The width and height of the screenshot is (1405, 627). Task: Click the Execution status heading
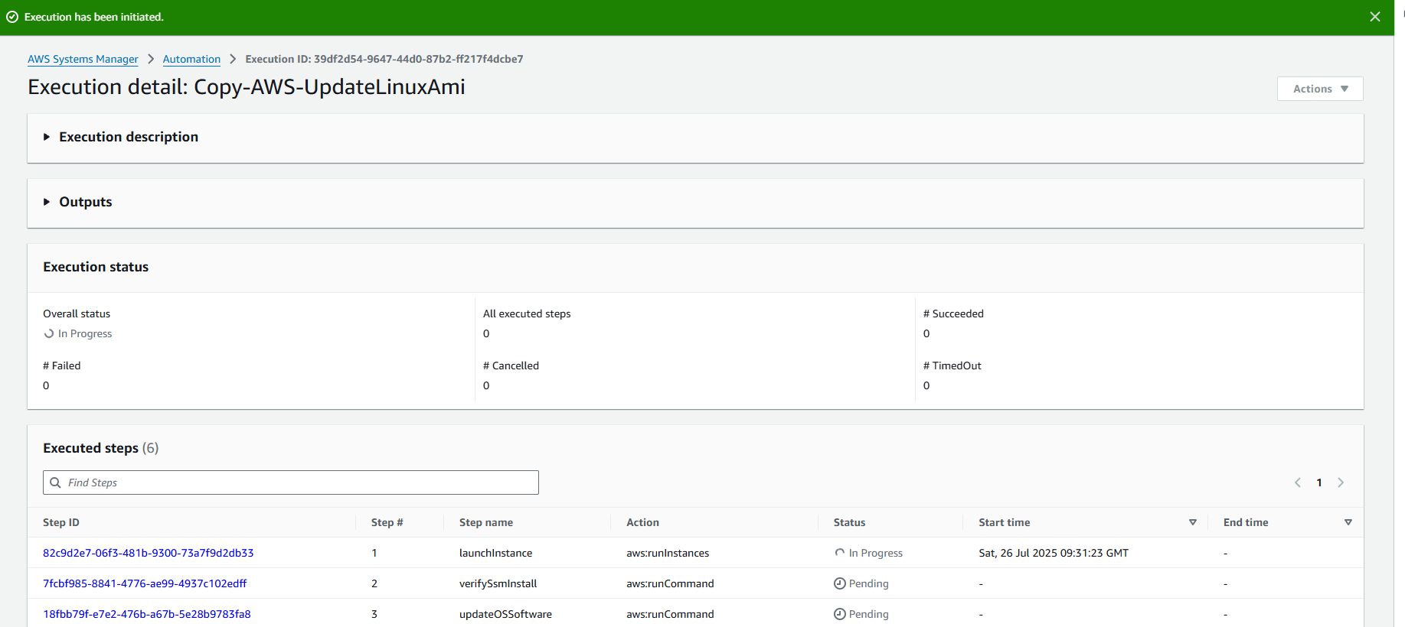(96, 267)
